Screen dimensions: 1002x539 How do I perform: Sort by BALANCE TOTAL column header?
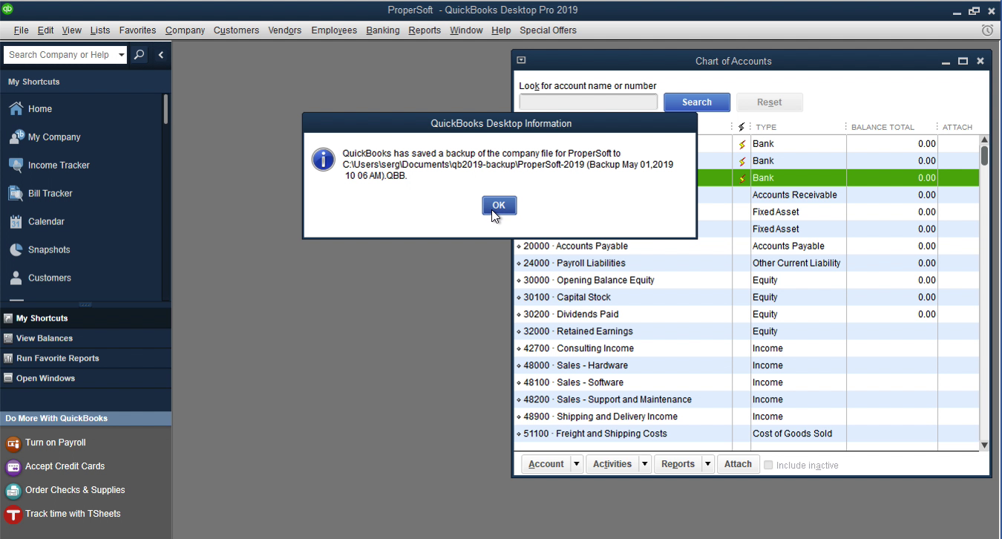tap(883, 127)
